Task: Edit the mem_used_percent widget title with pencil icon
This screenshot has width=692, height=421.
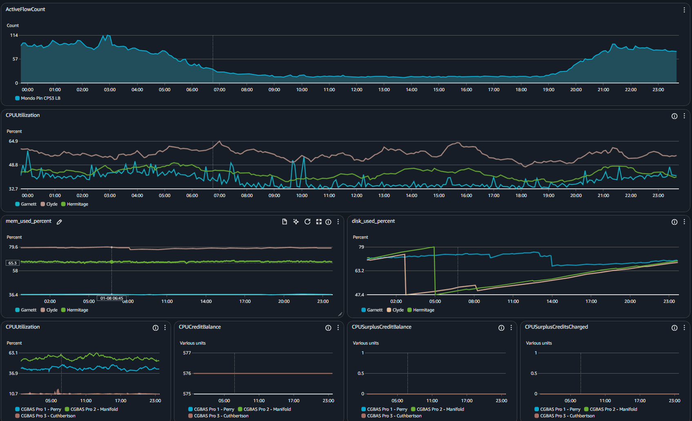Action: [x=59, y=222]
